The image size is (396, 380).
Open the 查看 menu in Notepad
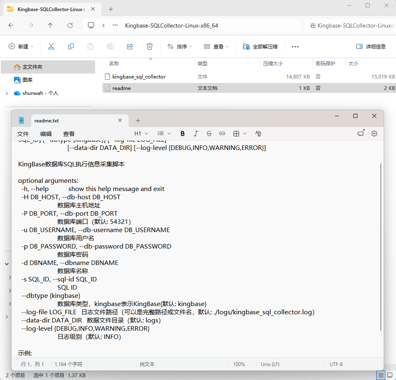pyautogui.click(x=69, y=134)
